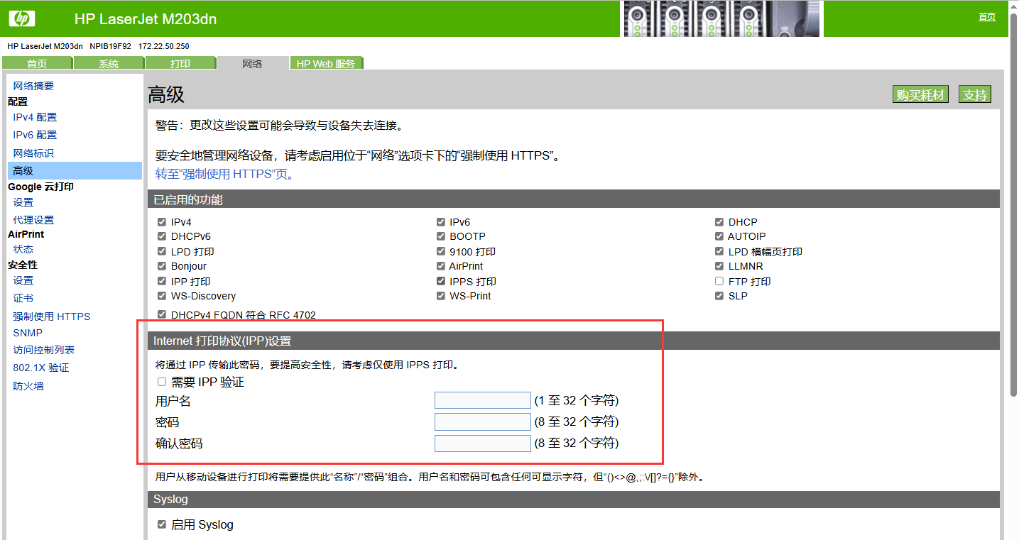Follow the 转至“强制使用 HTTPS”页 link
1019x540 pixels.
click(x=224, y=174)
